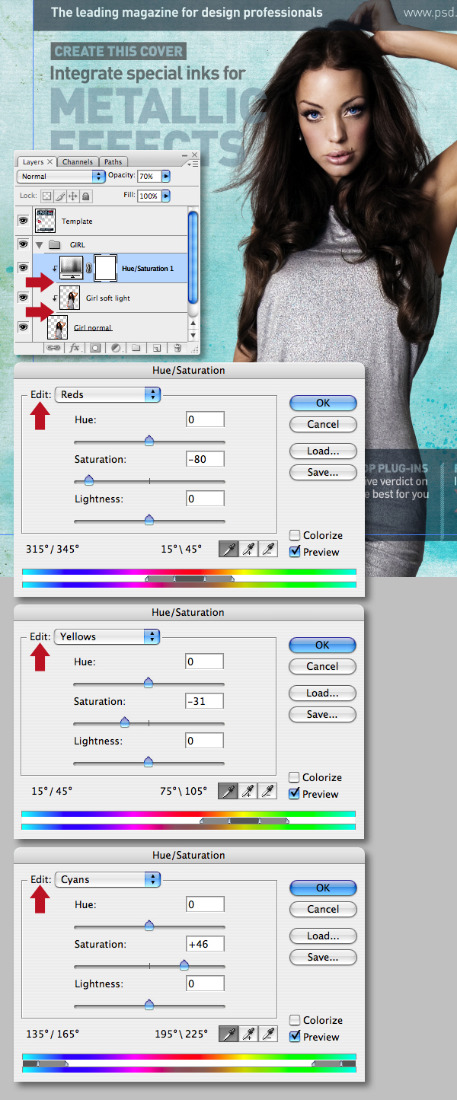Click OK in the Reds Hue/Saturation dialog
Image resolution: width=457 pixels, height=1100 pixels.
323,403
